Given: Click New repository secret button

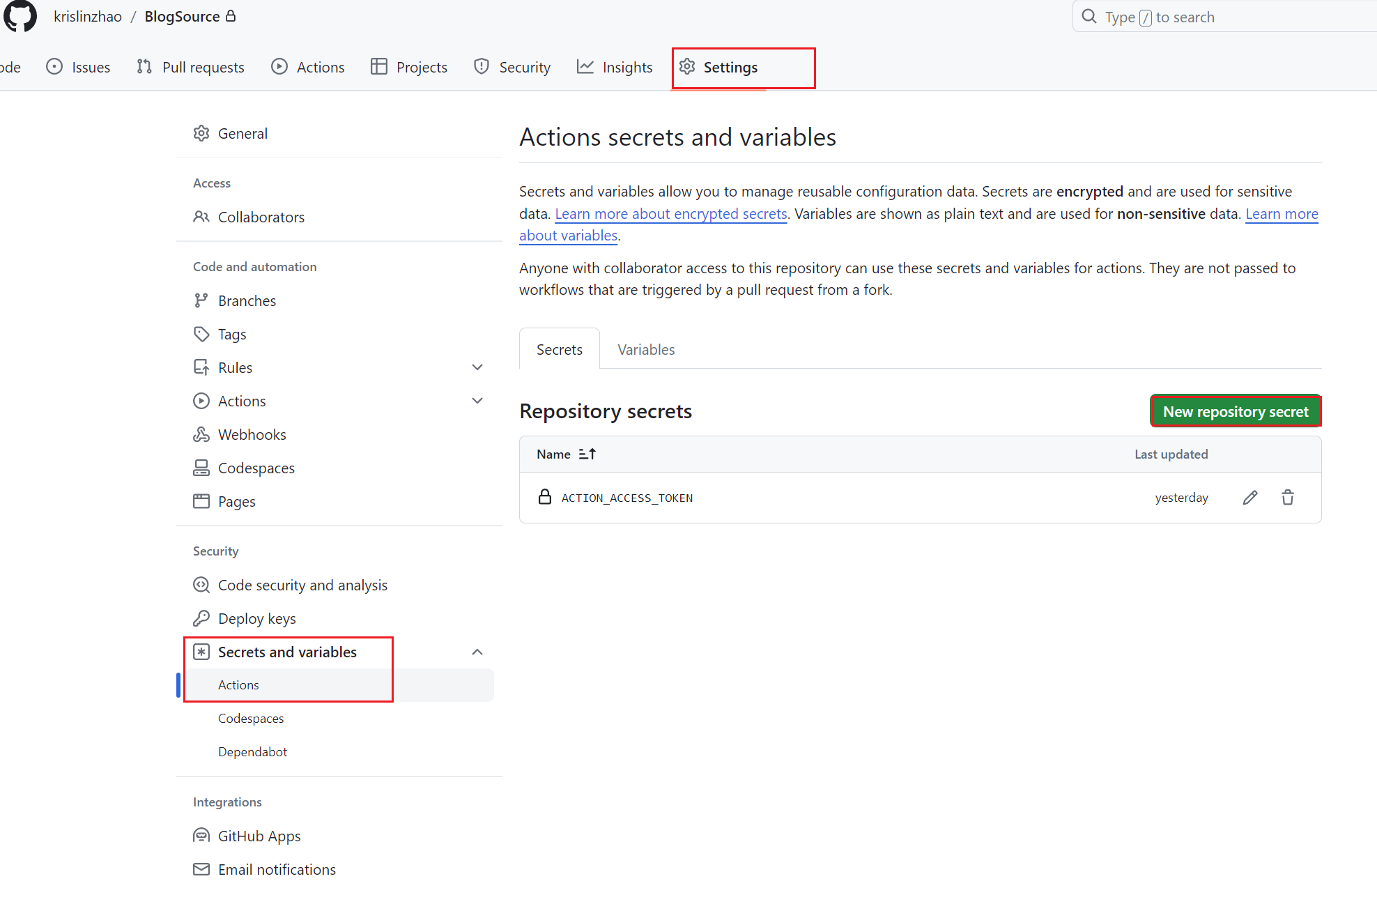Looking at the screenshot, I should (x=1236, y=412).
